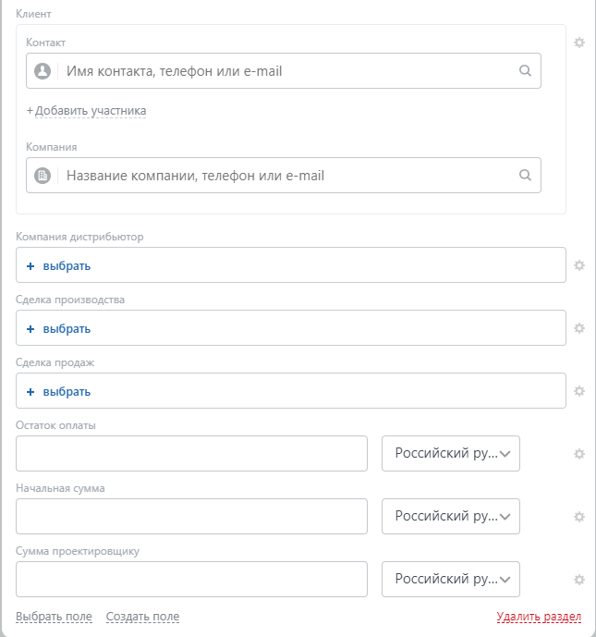The image size is (596, 637).
Task: Click search magnifier in Контакт field
Action: click(x=525, y=70)
